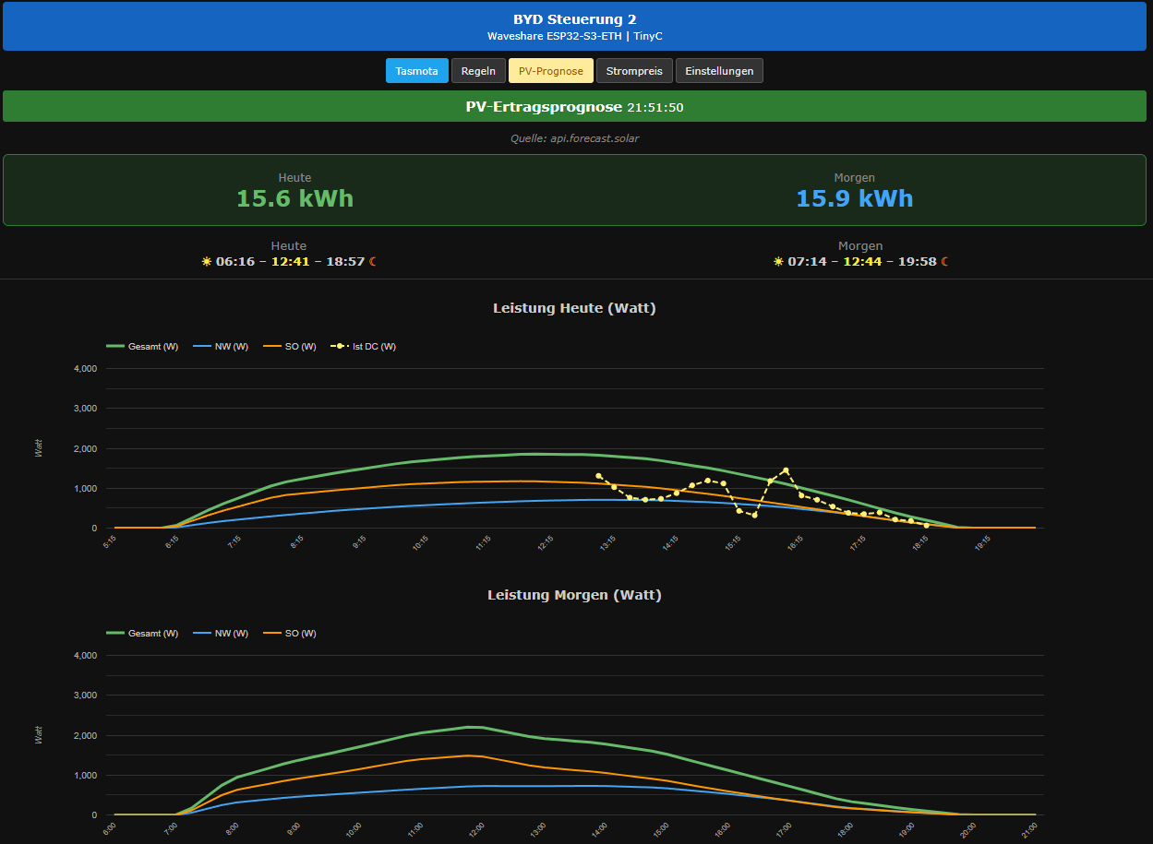
Task: Click today's 15.6 kWh forecast value
Action: 294,198
